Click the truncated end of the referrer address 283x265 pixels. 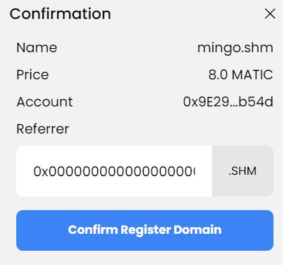click(190, 171)
